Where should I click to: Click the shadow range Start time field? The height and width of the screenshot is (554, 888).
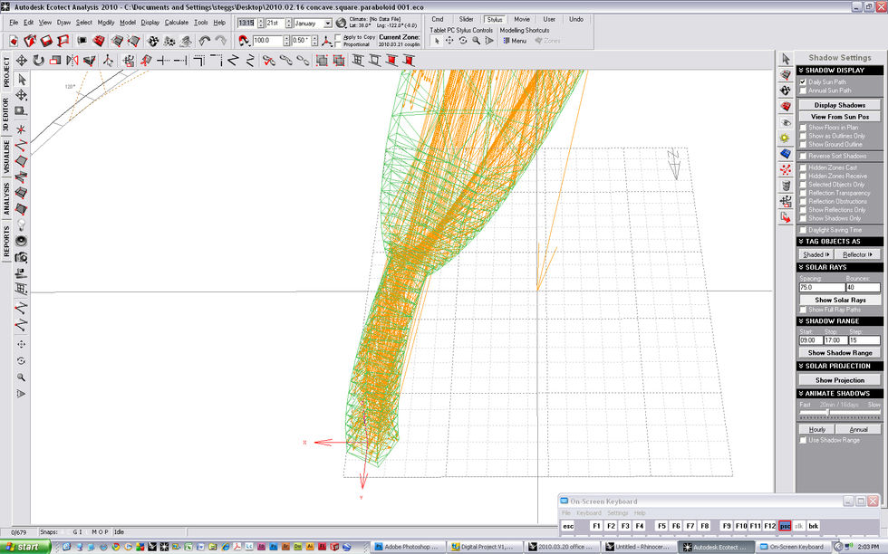(x=810, y=340)
